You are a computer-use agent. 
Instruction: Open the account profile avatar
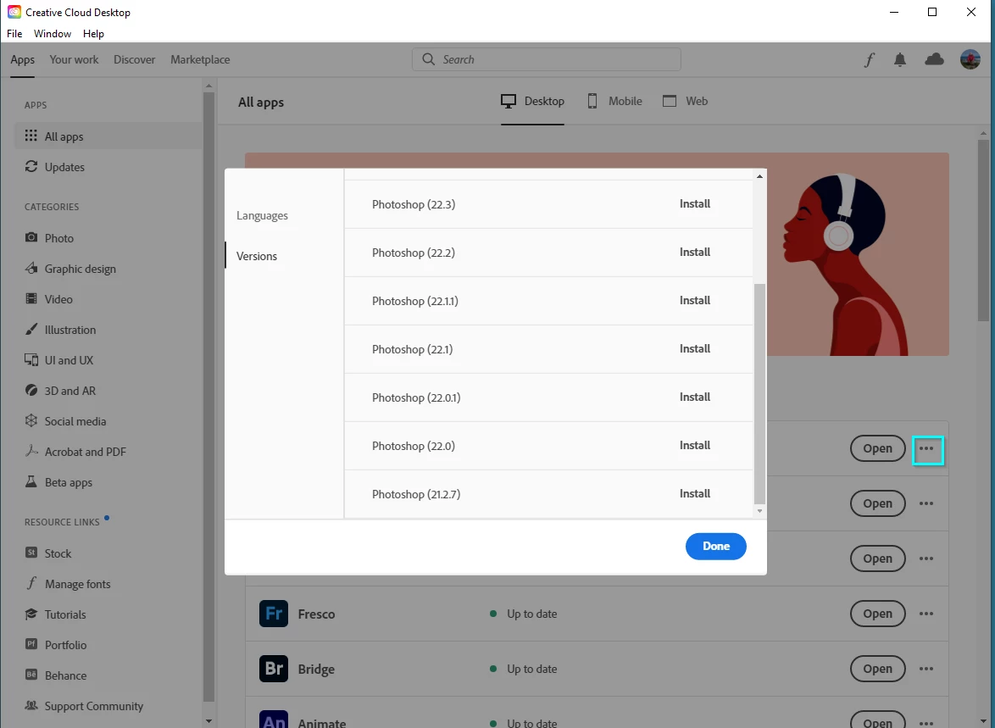(970, 59)
